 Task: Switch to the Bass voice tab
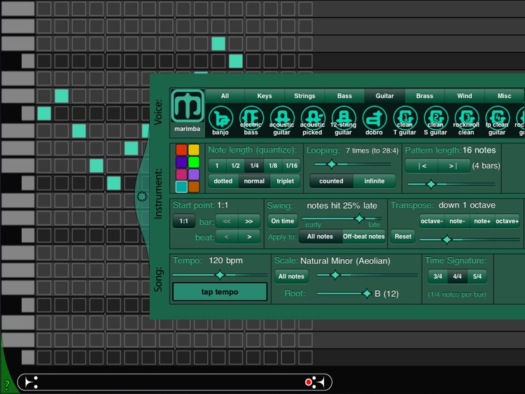(344, 96)
